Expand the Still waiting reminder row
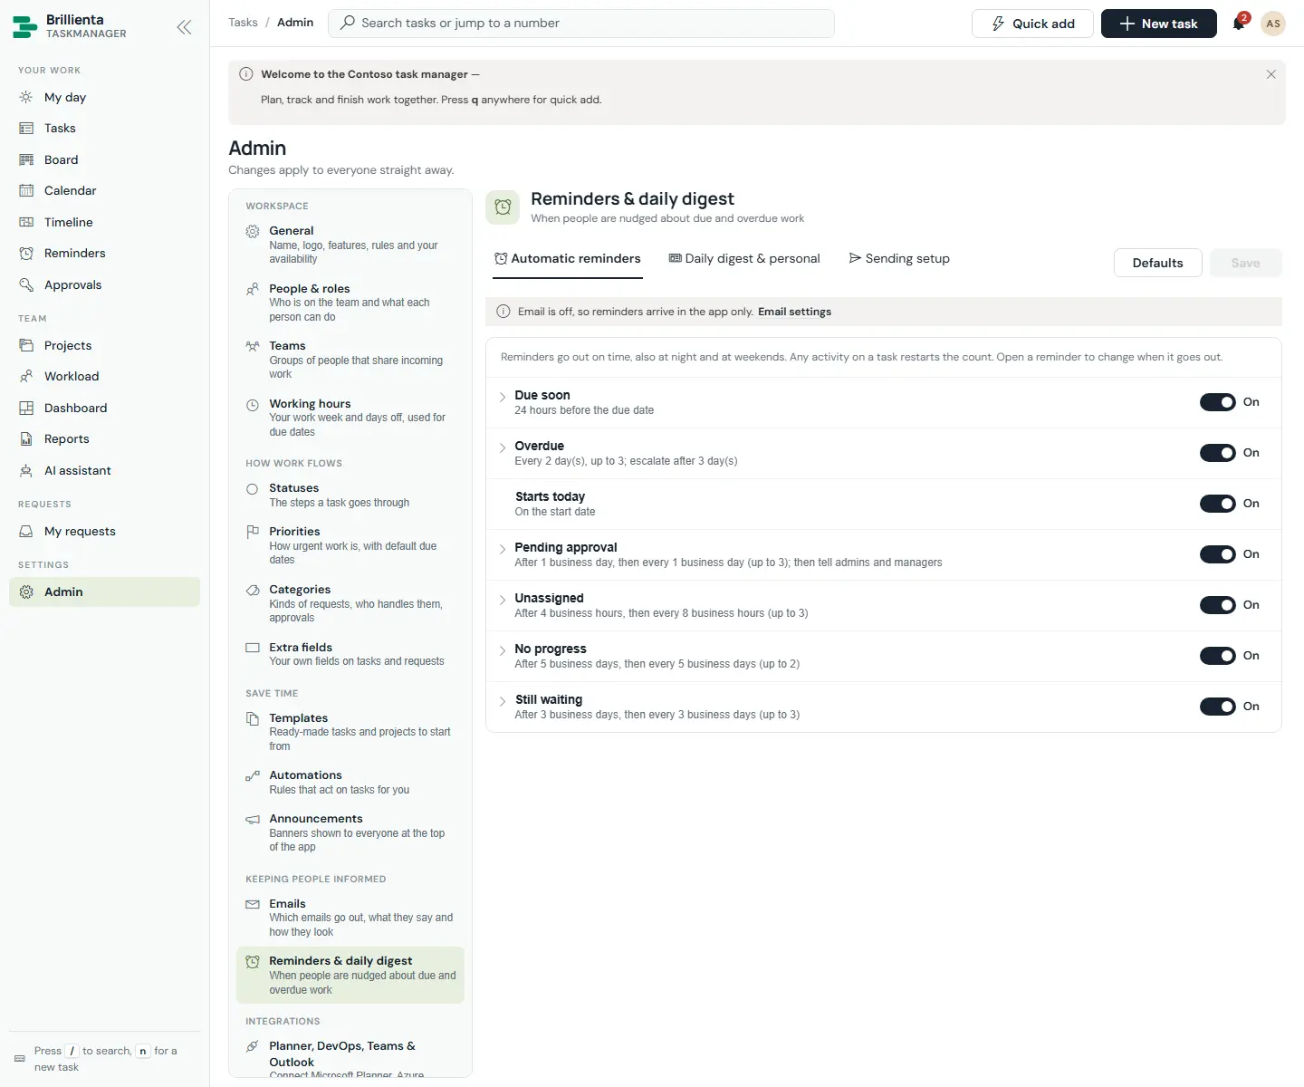Image resolution: width=1304 pixels, height=1087 pixels. pyautogui.click(x=503, y=701)
